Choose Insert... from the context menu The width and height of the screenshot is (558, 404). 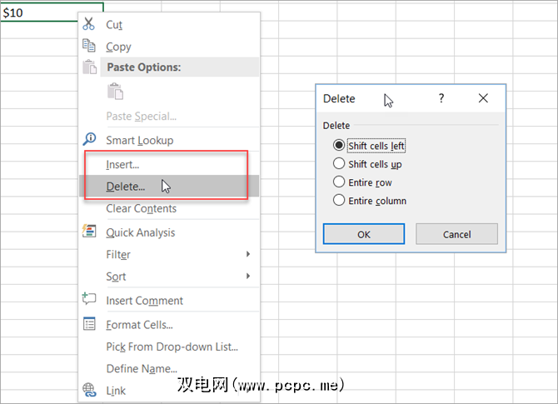(x=122, y=165)
